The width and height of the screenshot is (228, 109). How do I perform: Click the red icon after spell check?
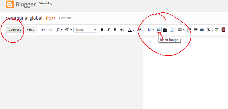click(223, 30)
